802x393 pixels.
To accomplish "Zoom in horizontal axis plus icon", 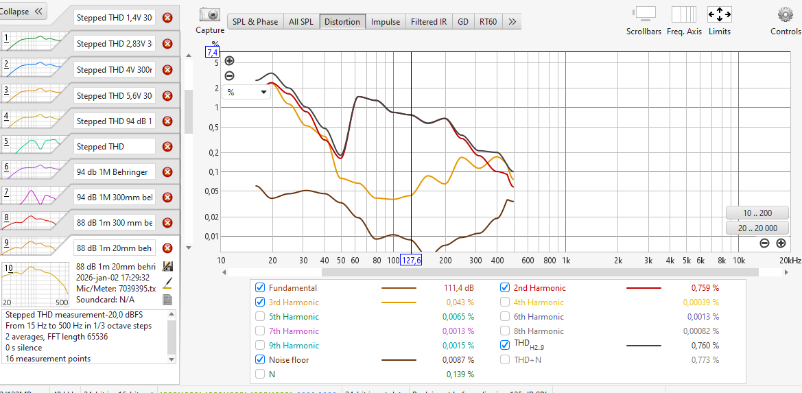I will click(x=781, y=243).
